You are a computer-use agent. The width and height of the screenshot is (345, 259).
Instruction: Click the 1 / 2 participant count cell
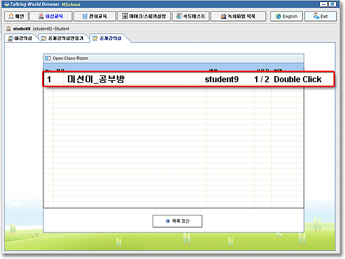tap(261, 80)
